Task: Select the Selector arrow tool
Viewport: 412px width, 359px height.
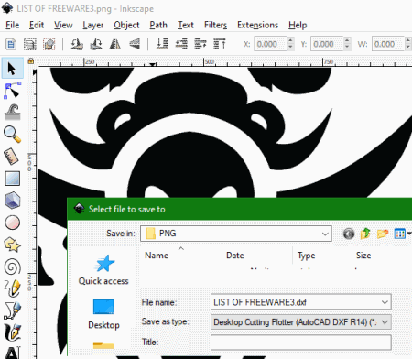Action: (x=12, y=69)
